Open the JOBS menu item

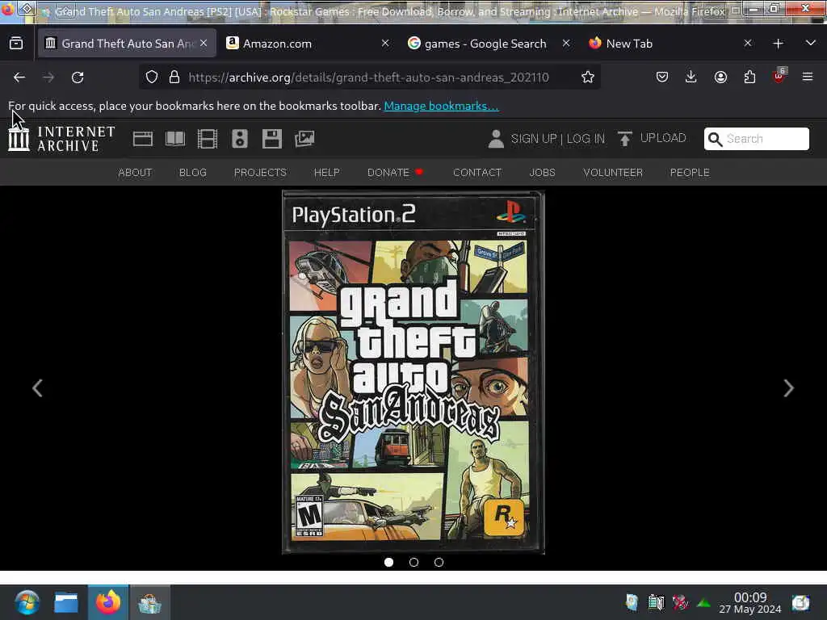coord(542,173)
